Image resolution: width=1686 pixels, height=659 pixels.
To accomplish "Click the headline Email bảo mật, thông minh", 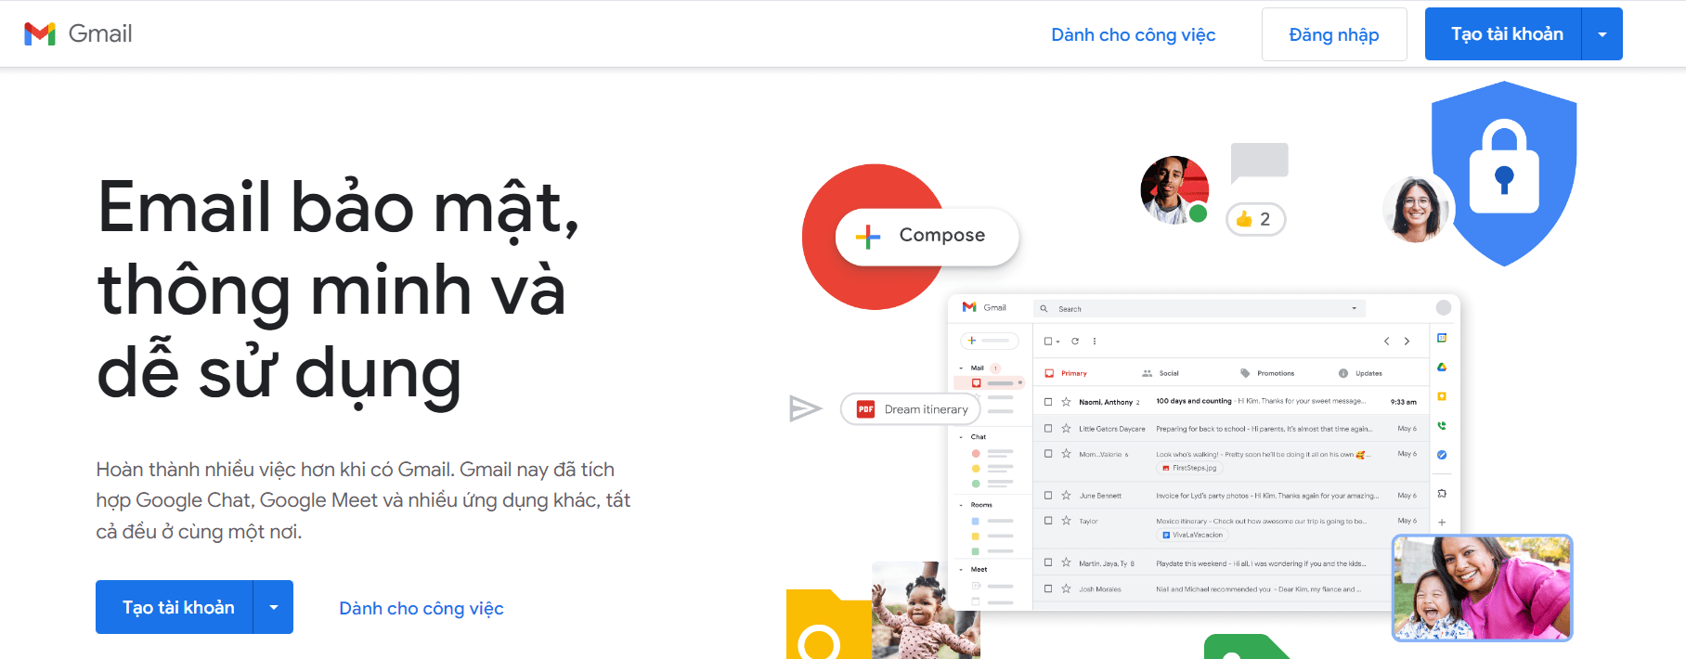I will [339, 289].
